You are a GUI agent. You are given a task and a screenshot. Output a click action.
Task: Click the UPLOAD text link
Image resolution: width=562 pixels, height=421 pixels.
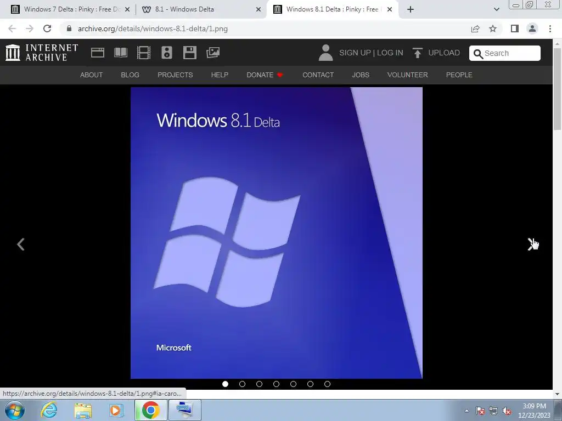pos(444,53)
